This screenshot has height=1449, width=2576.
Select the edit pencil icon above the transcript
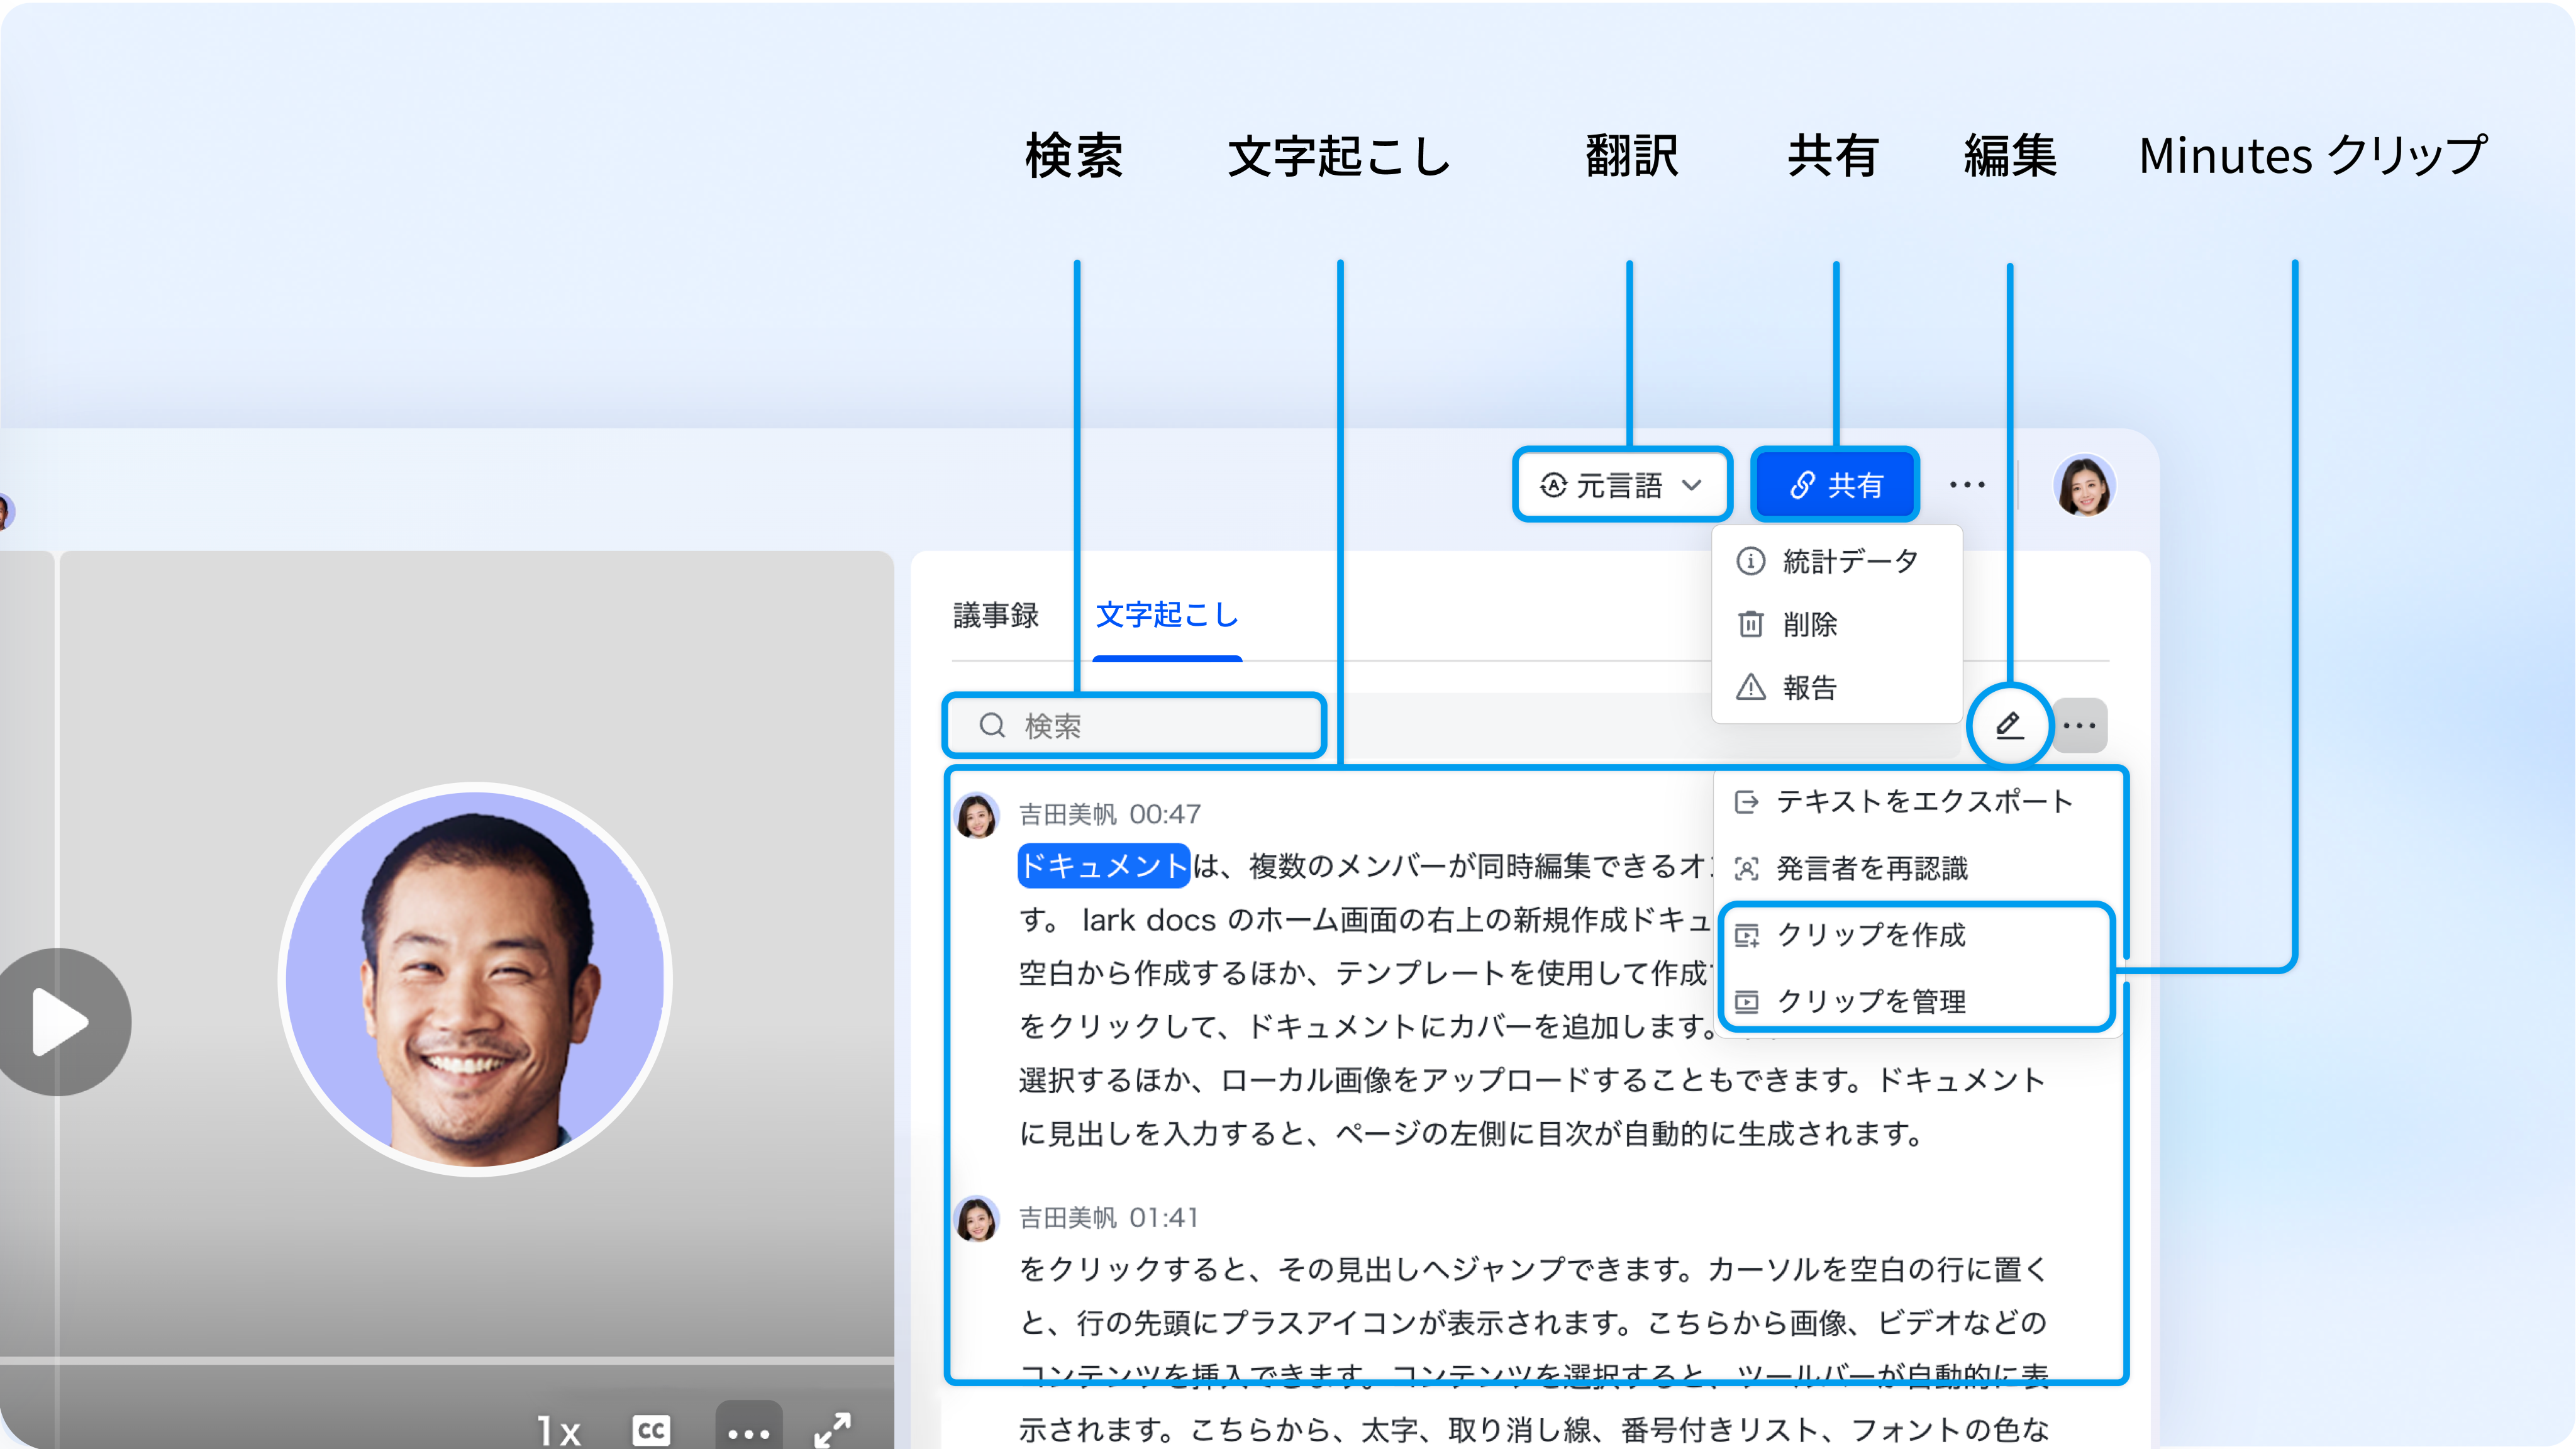[x=2010, y=726]
